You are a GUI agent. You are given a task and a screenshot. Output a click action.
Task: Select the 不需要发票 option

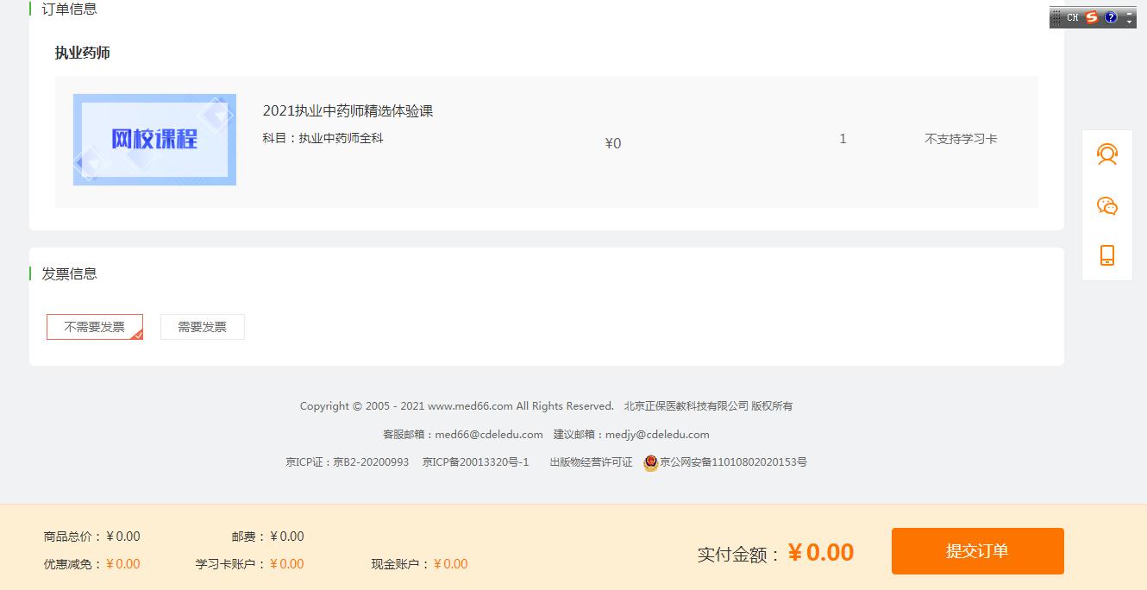click(95, 327)
